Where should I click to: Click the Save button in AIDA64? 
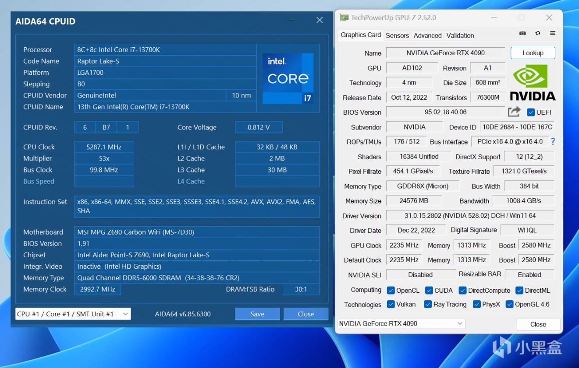point(257,314)
